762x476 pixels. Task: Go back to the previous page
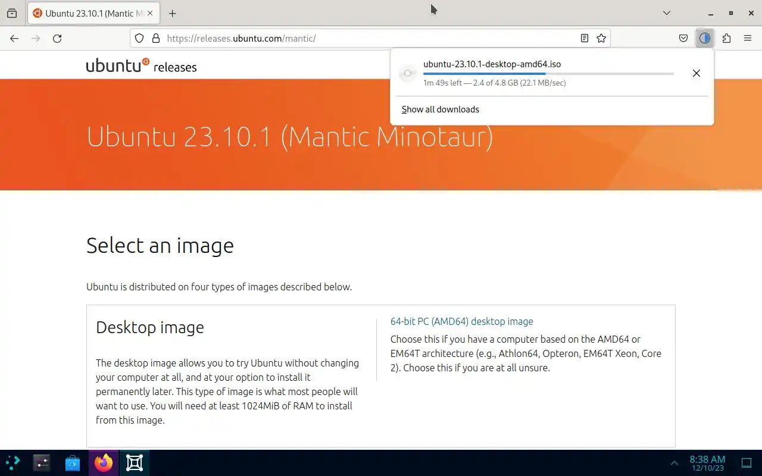(x=14, y=38)
